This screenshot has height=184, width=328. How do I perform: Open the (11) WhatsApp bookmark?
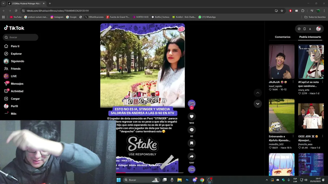207,17
